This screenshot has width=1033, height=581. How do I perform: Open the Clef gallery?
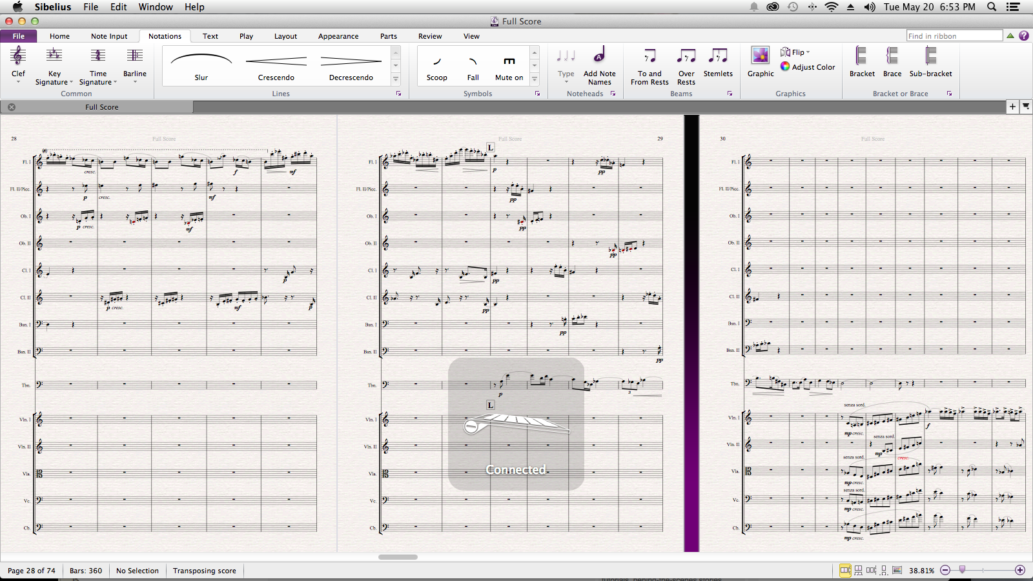pos(18,65)
